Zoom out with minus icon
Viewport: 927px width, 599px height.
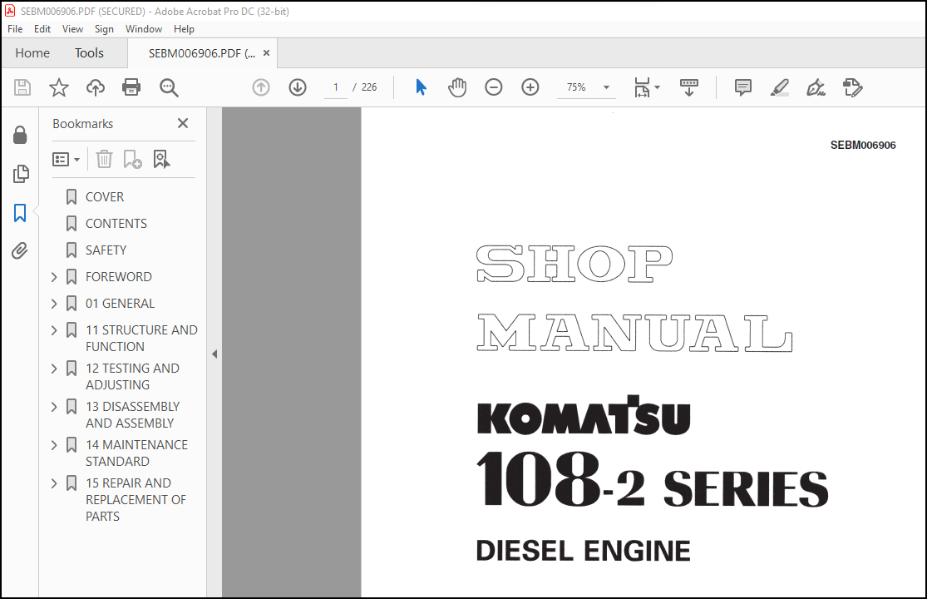(x=493, y=87)
